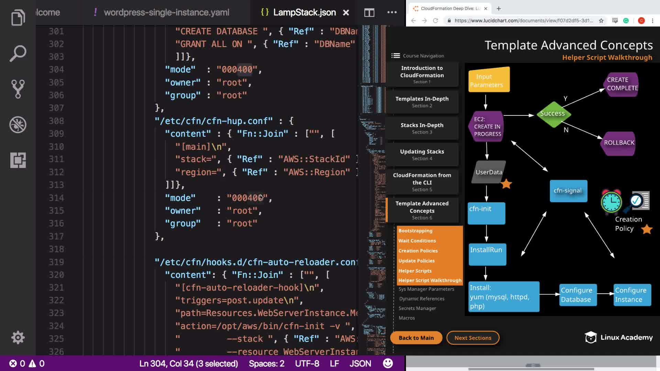Open editor More Actions ellipsis
This screenshot has width=660, height=371.
tap(392, 12)
